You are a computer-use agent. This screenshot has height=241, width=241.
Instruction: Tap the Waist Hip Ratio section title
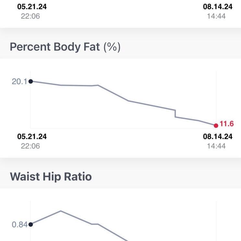point(51,177)
